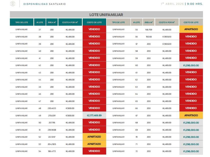Click the Santuario tree logo icon
Screen dimensions: 210x157
click(13, 3)
